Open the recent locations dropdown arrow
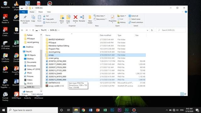This screenshot has height=113, width=201. 30,30
